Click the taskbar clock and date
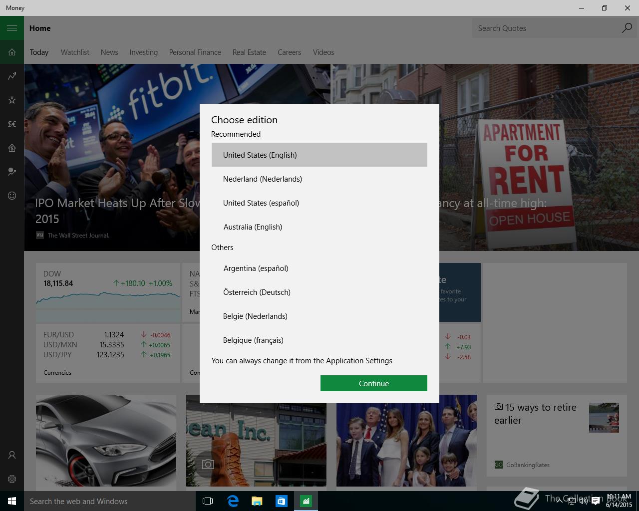Screen dimensions: 639x511 619,501
